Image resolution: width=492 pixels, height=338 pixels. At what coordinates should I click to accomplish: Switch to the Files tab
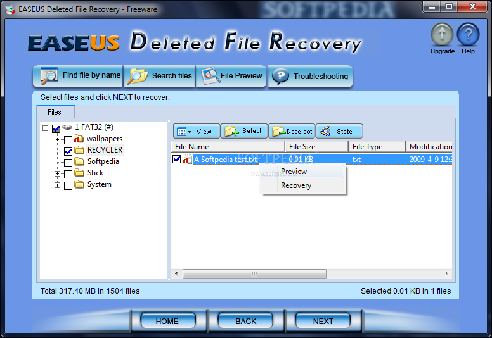click(55, 112)
